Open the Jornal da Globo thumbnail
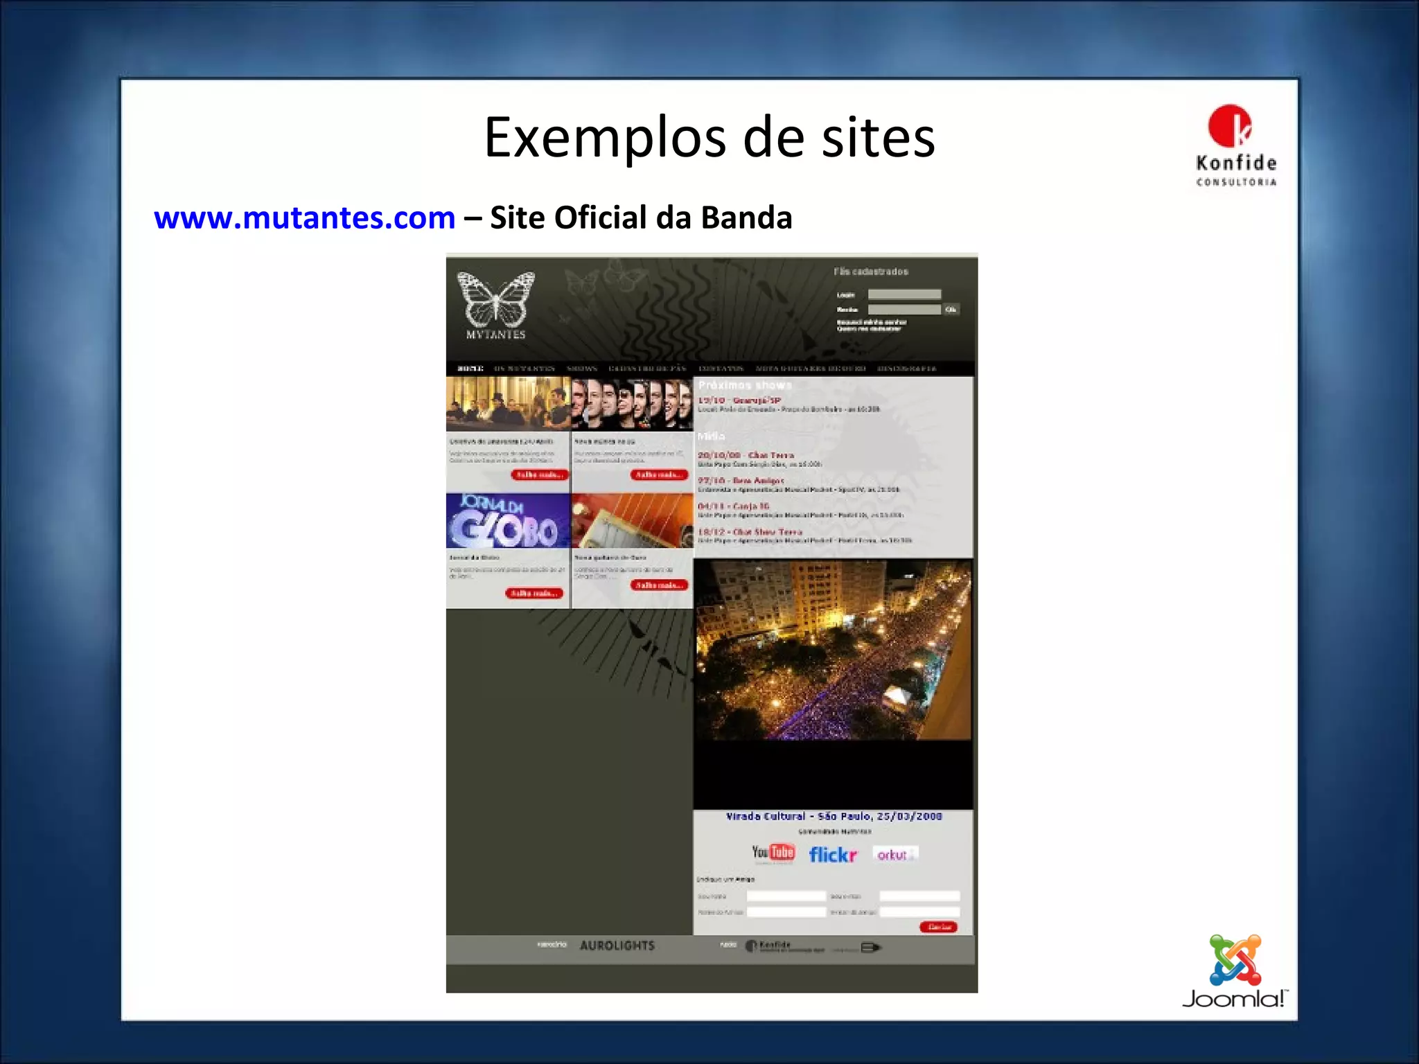This screenshot has height=1064, width=1419. click(x=508, y=520)
